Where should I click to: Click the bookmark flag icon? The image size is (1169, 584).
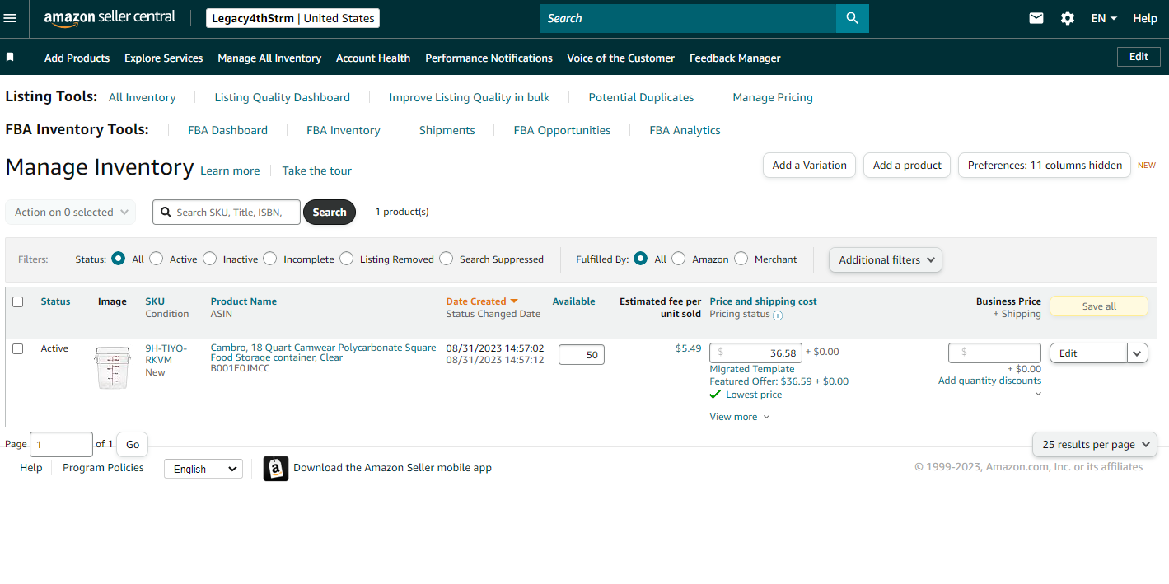(10, 57)
